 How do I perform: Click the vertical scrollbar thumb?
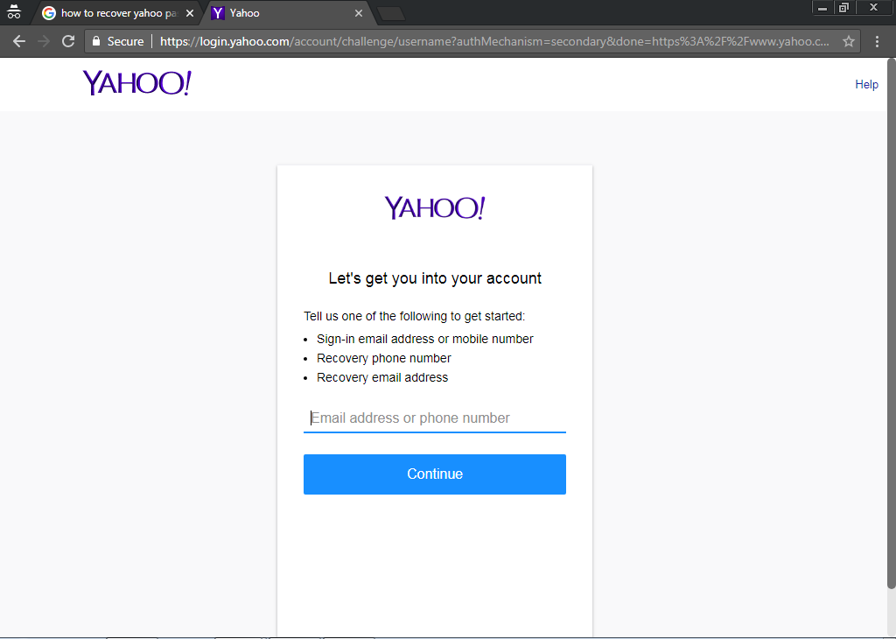[x=891, y=324]
